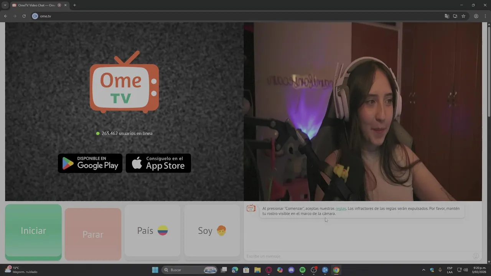This screenshot has height=276, width=491.
Task: Bookmark this page with the star
Action: coord(463,16)
